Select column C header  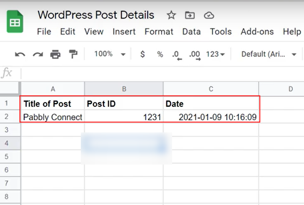tap(211, 89)
